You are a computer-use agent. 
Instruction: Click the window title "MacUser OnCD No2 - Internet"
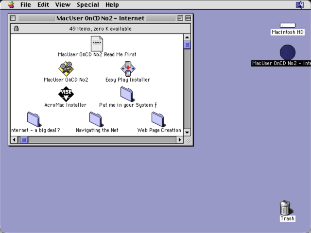(101, 18)
